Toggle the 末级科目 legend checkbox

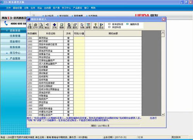tap(109, 27)
